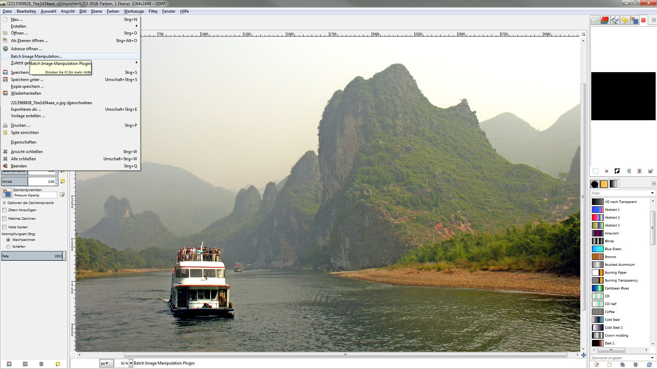Expand Optionen der Zeichendynamik
This screenshot has height=369, width=657.
4,203
